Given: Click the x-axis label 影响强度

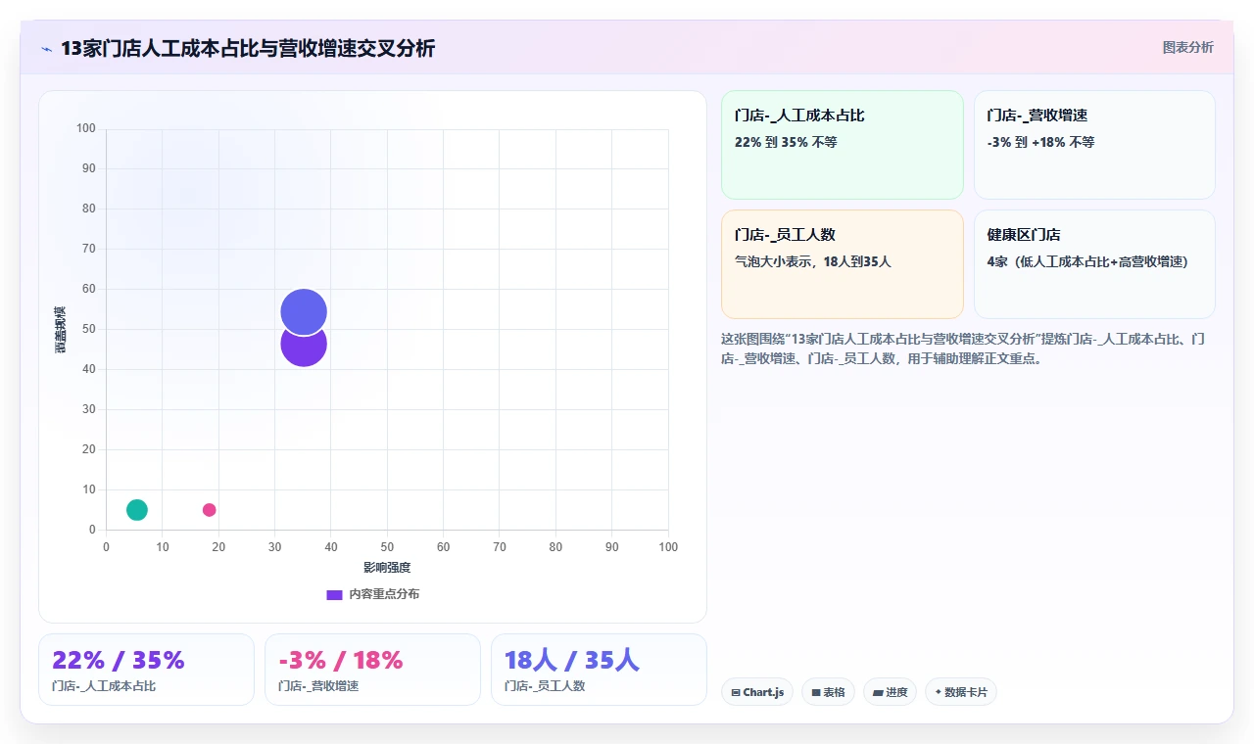Looking at the screenshot, I should pos(387,568).
